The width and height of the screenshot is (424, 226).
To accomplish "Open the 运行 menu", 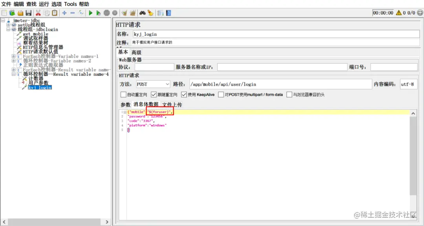I will click(x=44, y=4).
